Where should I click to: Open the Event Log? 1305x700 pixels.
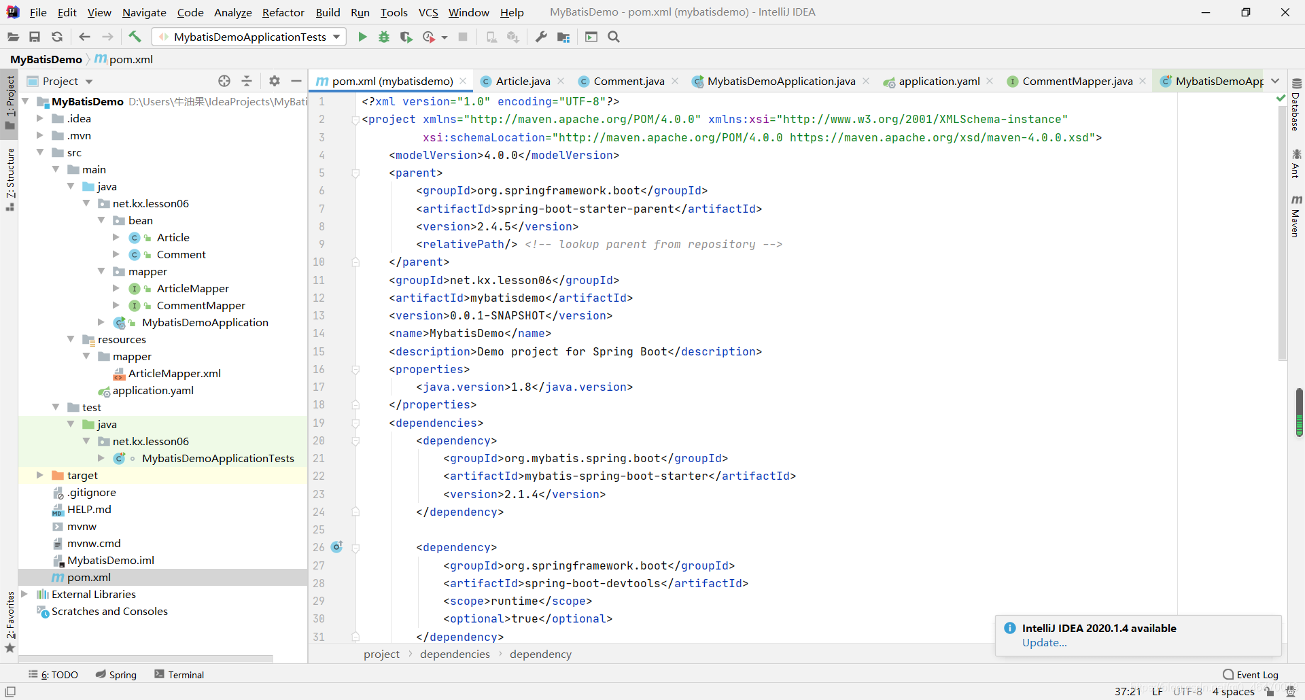click(x=1251, y=675)
